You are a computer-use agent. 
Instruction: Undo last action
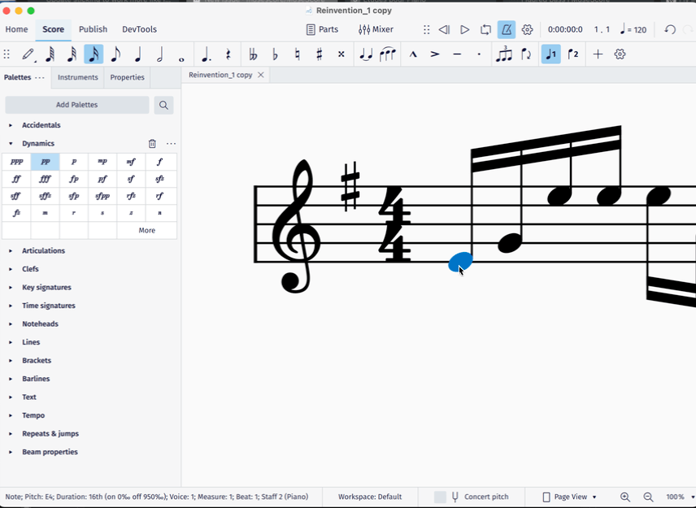(x=670, y=30)
